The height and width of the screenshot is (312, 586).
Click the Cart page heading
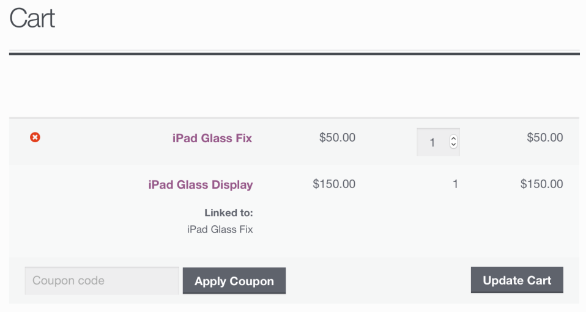coord(32,18)
